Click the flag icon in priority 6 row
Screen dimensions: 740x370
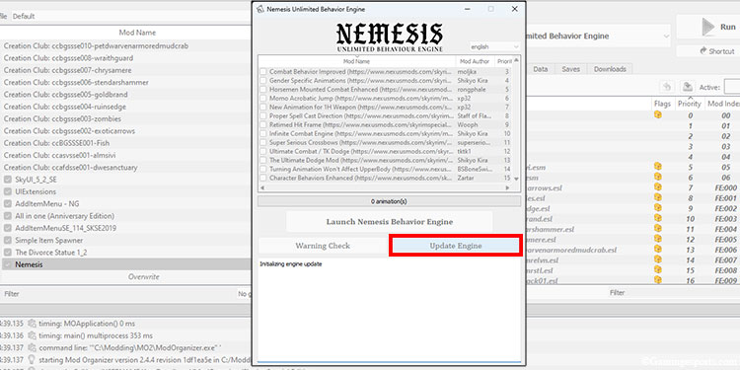pyautogui.click(x=657, y=177)
